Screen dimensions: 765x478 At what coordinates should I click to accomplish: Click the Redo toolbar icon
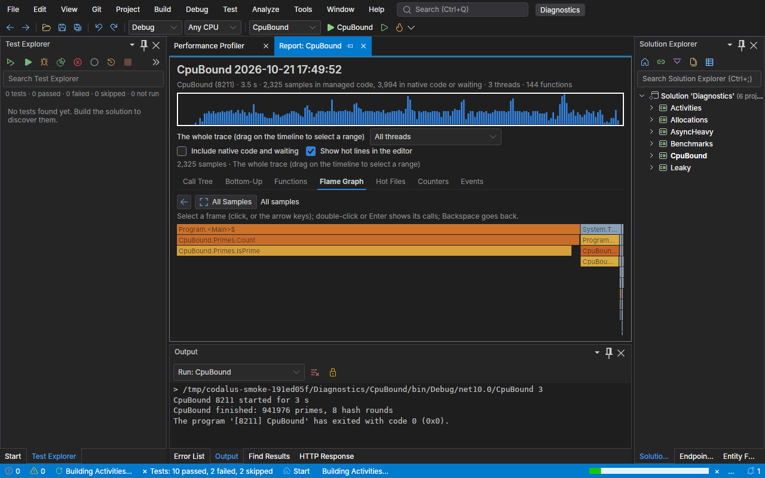[x=114, y=27]
